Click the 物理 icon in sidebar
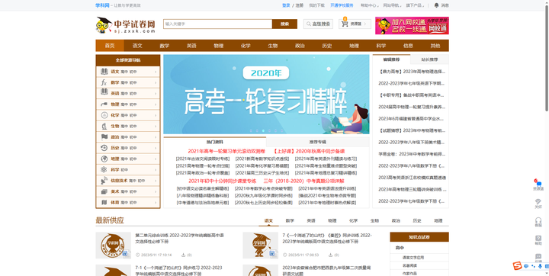Viewport: 549px width, 276px height. [x=104, y=104]
